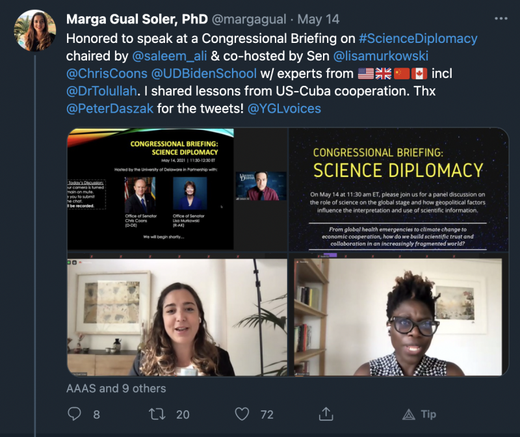Click the Tip triangle icon
The width and height of the screenshot is (520, 437).
(x=409, y=414)
